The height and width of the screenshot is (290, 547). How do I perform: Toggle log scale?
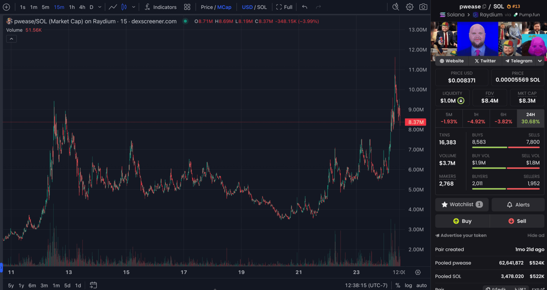(408, 285)
